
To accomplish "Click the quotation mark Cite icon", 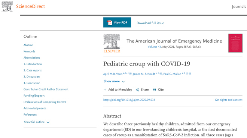I will [155, 90].
